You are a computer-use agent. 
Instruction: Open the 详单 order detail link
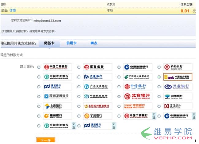(x=13, y=10)
